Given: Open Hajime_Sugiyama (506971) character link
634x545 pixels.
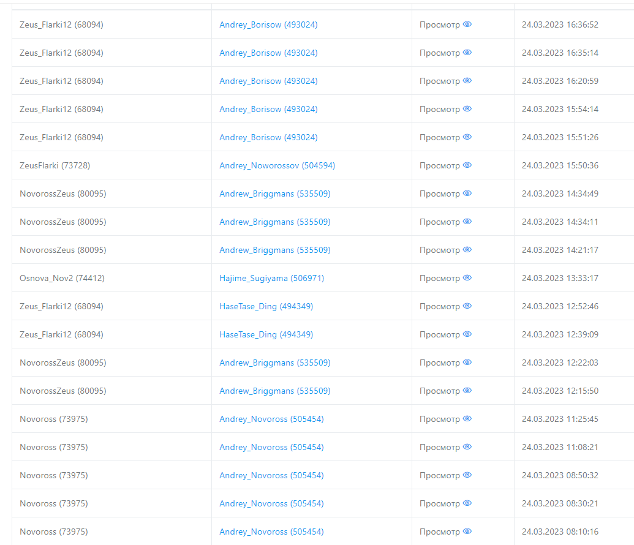Looking at the screenshot, I should [x=271, y=278].
